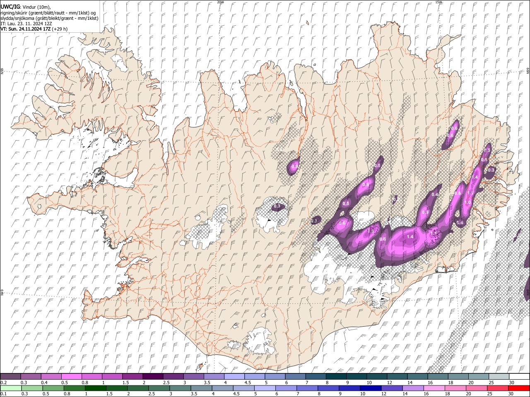Viewport: 530px width, 397px height.
Task: Click the 0.8 snowfall value on map
Action: click(x=458, y=193)
